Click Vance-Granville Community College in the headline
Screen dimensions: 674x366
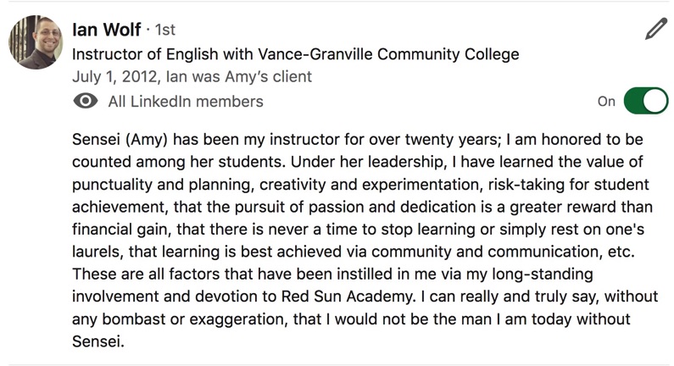[x=388, y=54]
